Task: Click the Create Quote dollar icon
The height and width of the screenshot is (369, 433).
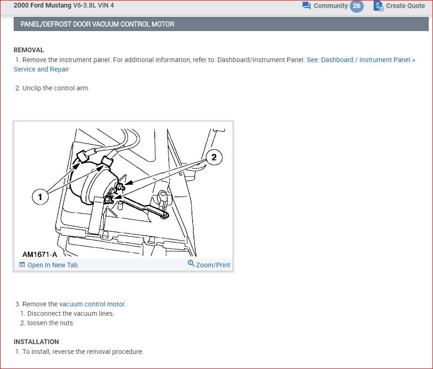Action: 378,6
